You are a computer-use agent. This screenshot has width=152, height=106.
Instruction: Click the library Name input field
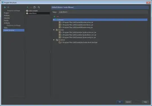tap(103, 12)
